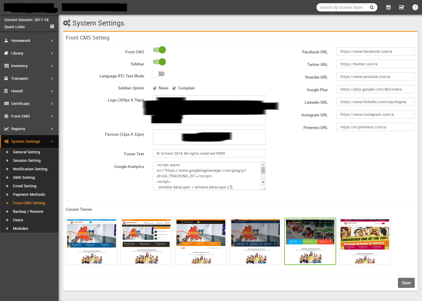Screen dimensions: 422x301
Task: Uncheck the Complain sidebar option
Action: click(174, 88)
